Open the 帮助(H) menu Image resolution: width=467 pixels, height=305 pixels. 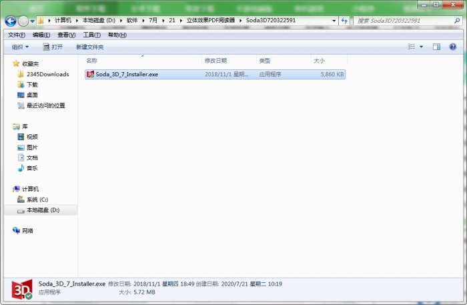[x=117, y=35]
